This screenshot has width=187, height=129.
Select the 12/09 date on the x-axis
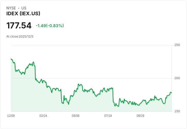tap(11, 116)
